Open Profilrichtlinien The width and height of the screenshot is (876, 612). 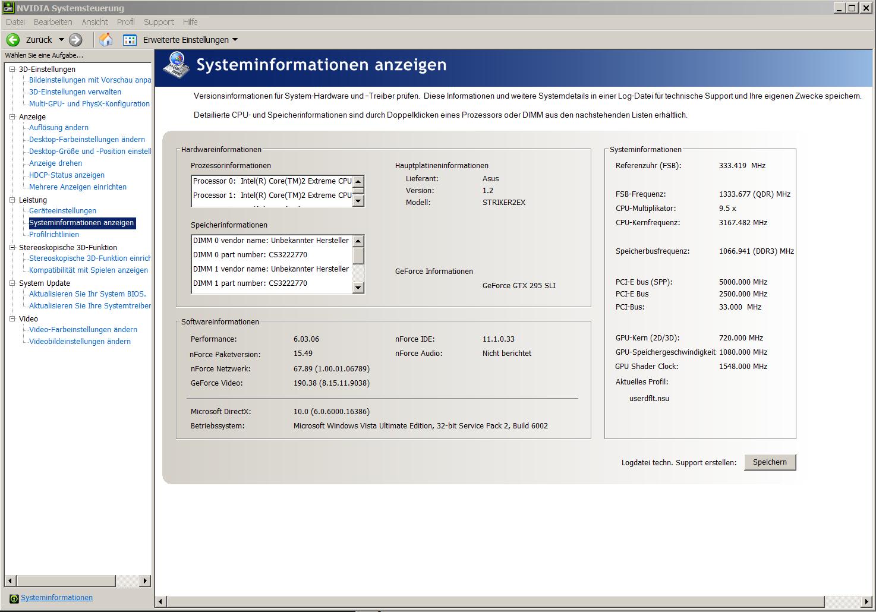coord(54,235)
